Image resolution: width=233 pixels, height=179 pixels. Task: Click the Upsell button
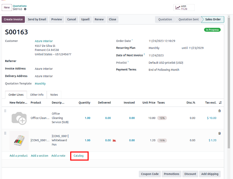[x=85, y=20]
